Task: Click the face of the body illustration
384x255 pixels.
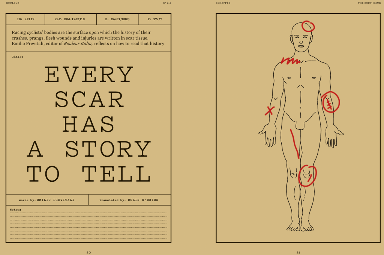Action: 300,39
